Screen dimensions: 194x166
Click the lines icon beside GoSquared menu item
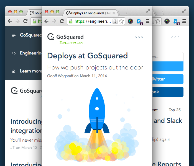coord(14,35)
